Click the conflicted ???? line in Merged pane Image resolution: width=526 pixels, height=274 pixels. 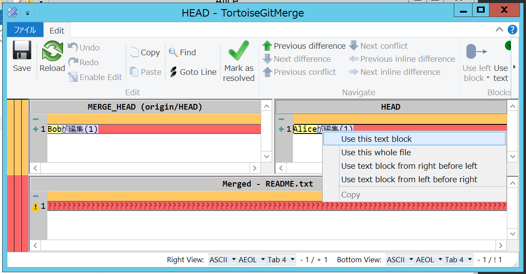(x=277, y=206)
